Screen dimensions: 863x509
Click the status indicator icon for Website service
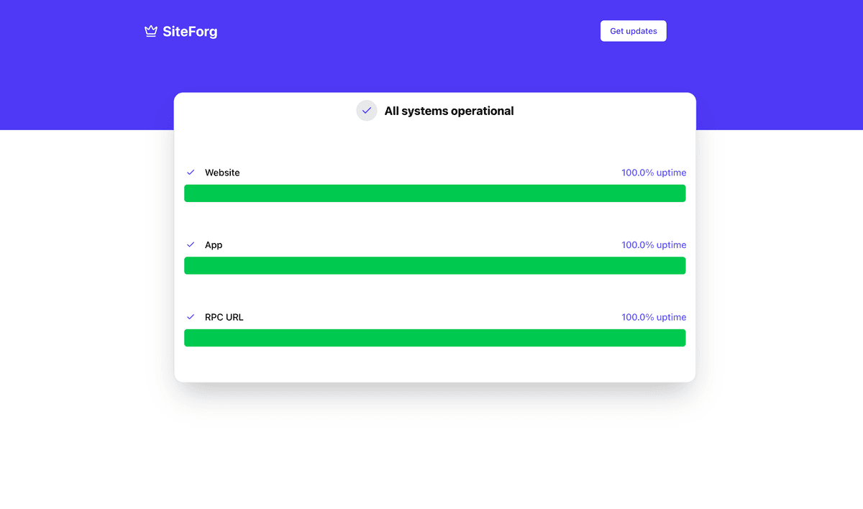point(191,172)
